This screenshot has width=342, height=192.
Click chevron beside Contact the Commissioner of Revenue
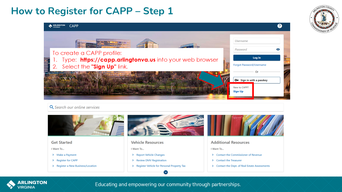[x=213, y=155]
